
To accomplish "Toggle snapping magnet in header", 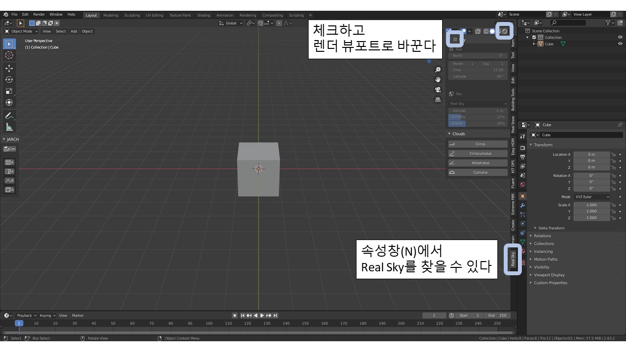I will [261, 23].
